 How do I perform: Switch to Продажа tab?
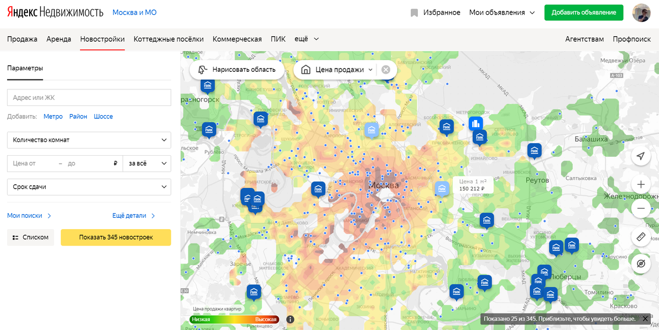[x=22, y=39]
